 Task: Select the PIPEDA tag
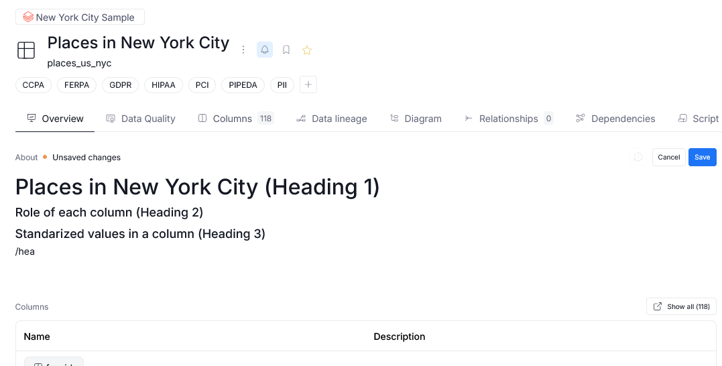[243, 85]
